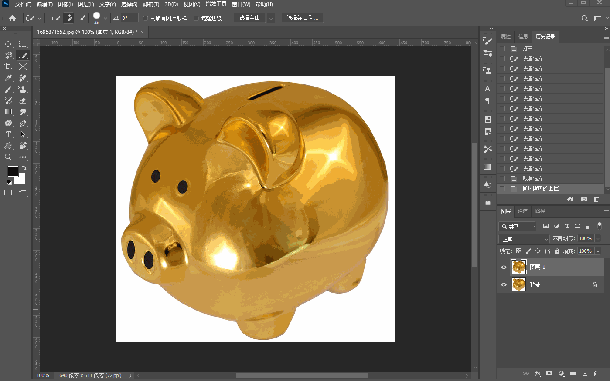Select the Pen tool

[23, 123]
